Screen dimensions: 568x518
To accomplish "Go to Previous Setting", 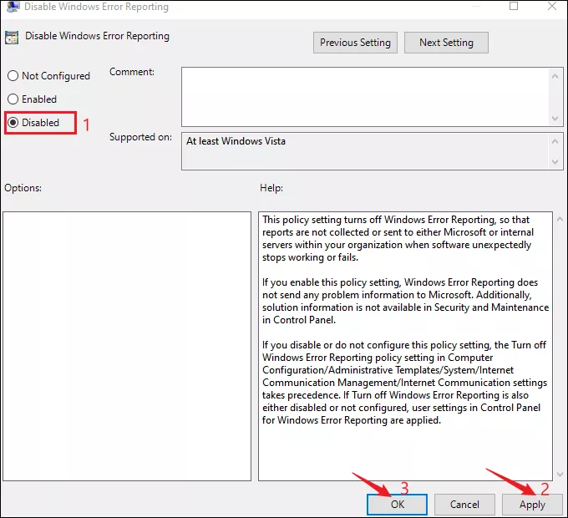I will [355, 43].
